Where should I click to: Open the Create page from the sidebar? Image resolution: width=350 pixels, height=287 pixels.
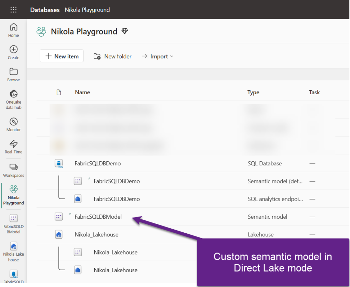[x=13, y=52]
